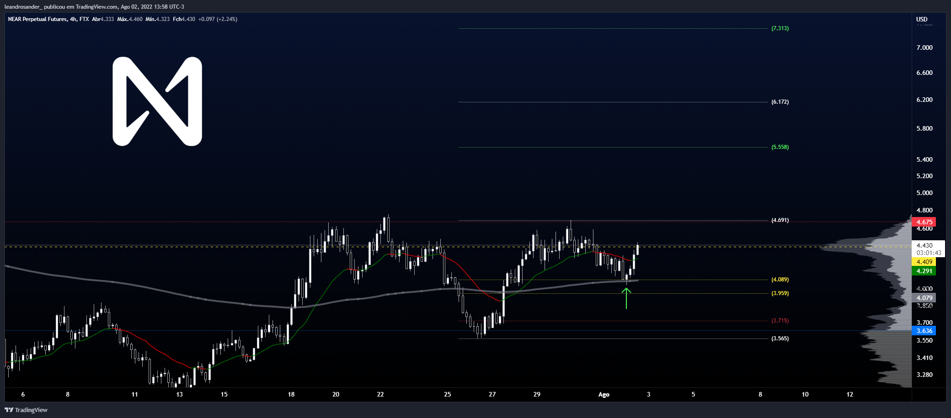Click date 15 on the time axis
The height and width of the screenshot is (418, 951).
point(224,394)
